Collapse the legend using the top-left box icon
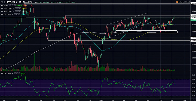 coord(2,2)
